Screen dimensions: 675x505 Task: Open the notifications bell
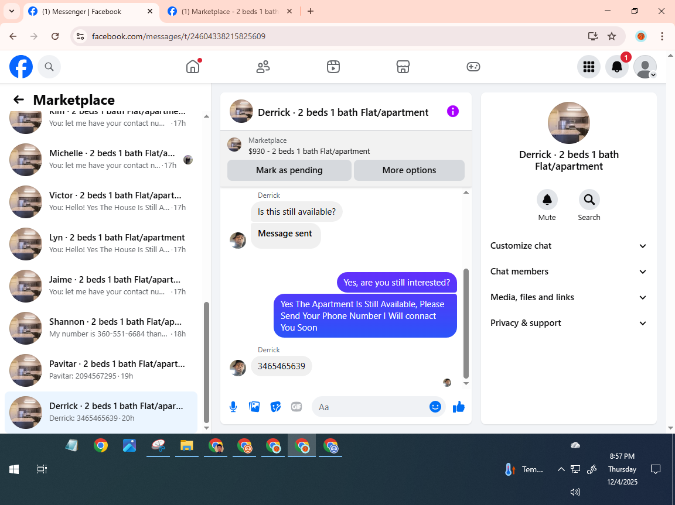[617, 67]
